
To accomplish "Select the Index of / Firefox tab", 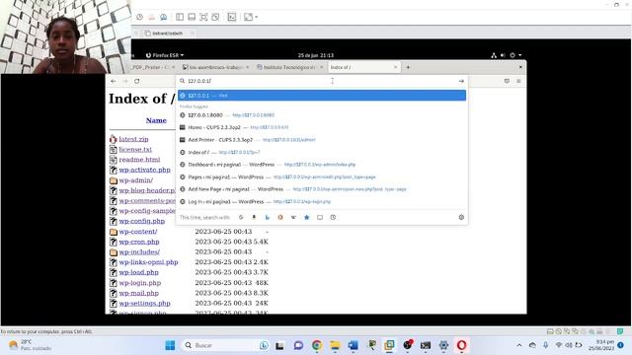I will coord(363,67).
